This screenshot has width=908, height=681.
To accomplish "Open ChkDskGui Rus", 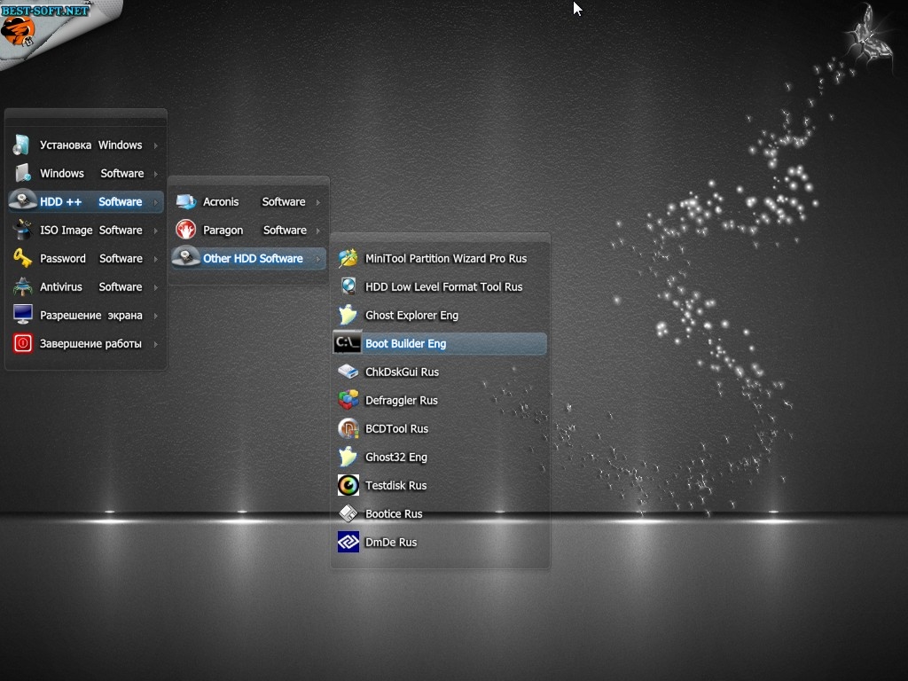I will click(440, 372).
